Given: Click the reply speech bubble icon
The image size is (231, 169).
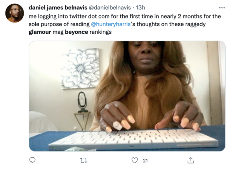Looking at the screenshot, I should 32,160.
